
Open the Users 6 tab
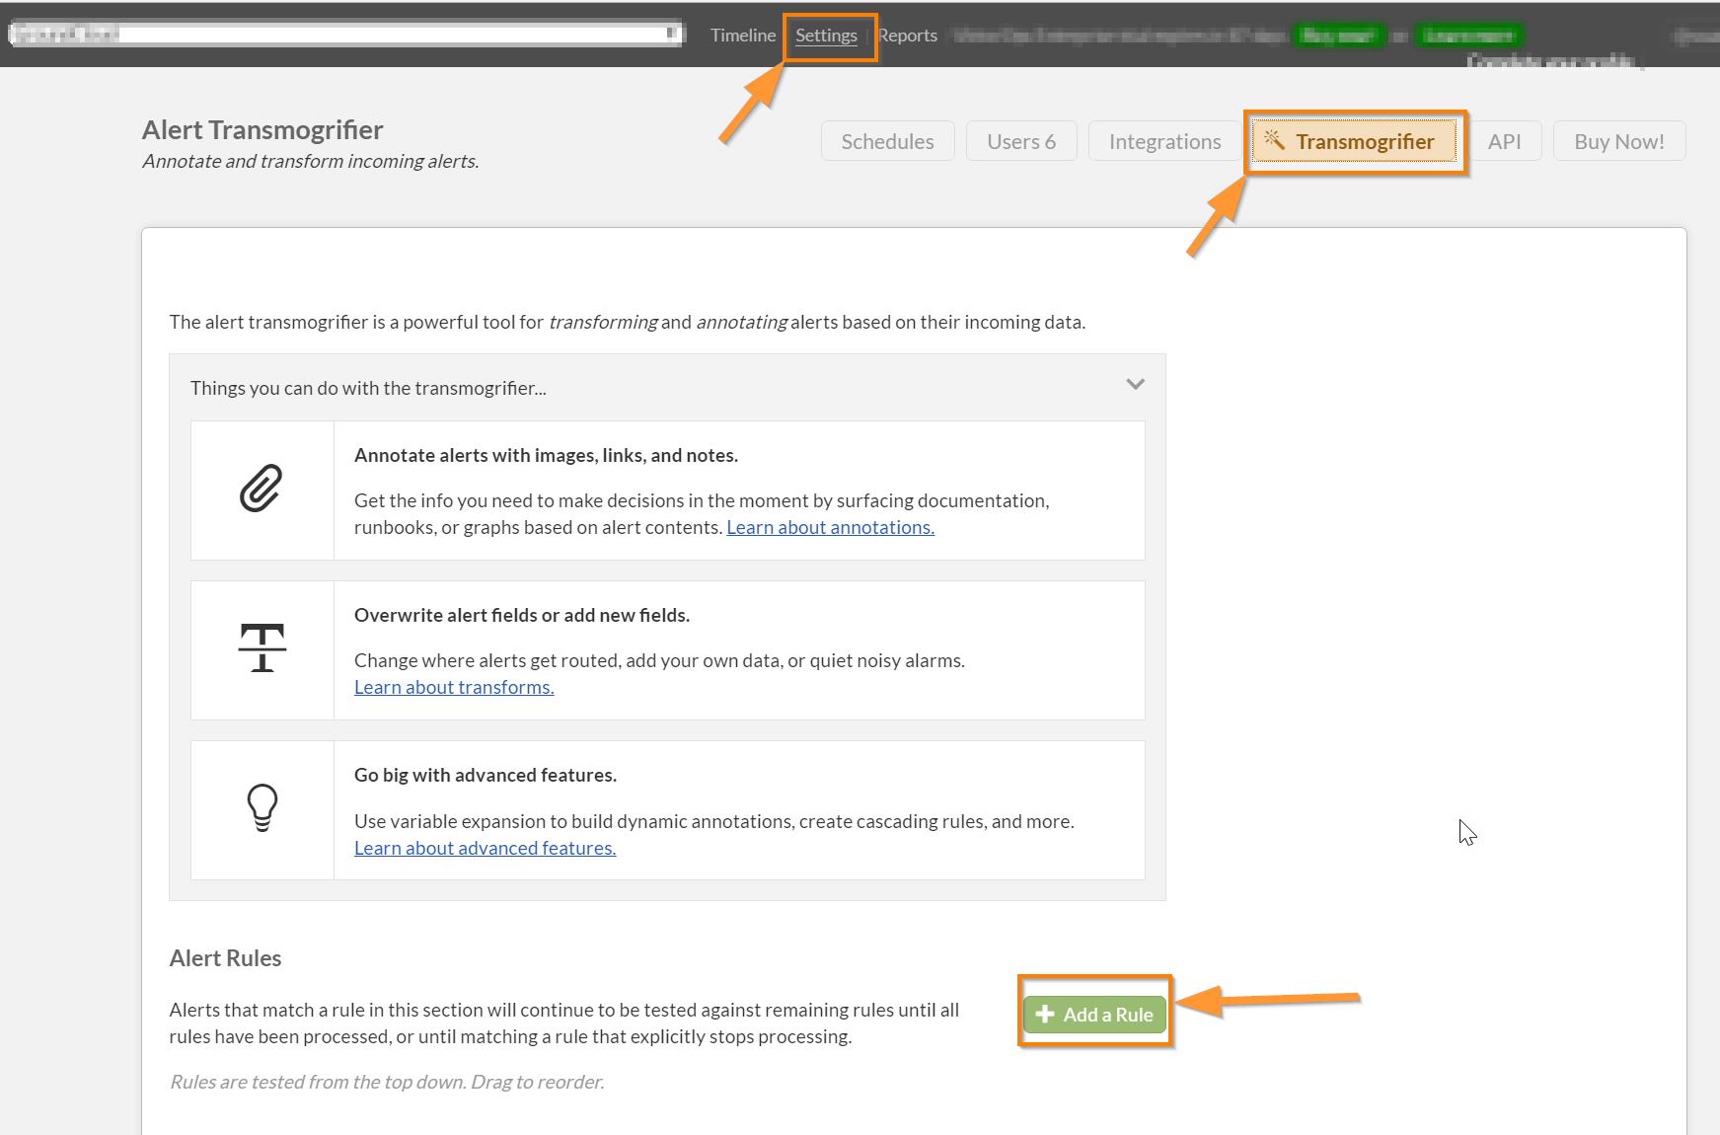pyautogui.click(x=1021, y=141)
